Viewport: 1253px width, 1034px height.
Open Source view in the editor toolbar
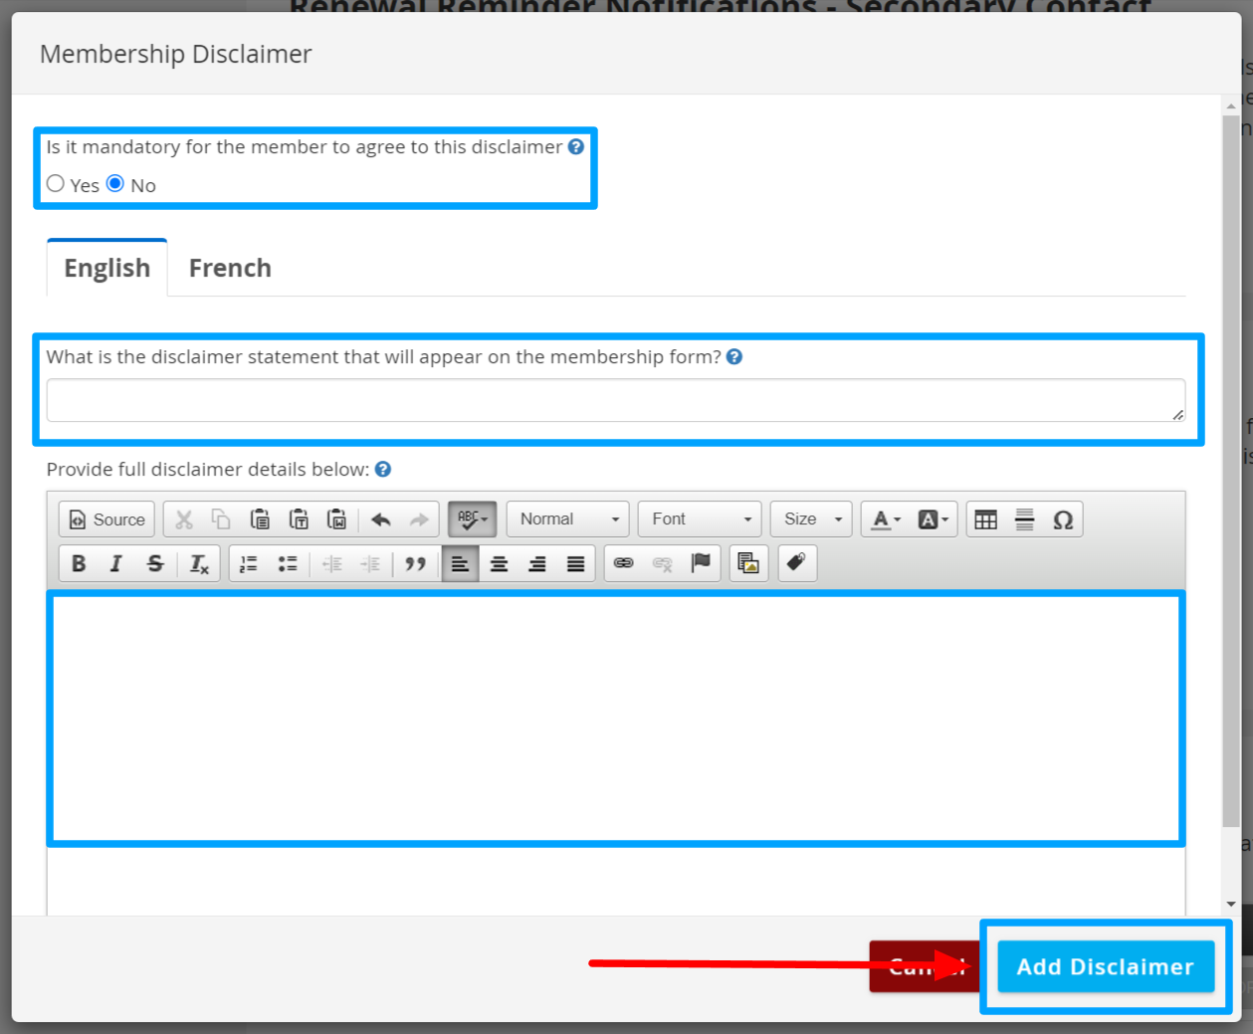click(x=106, y=519)
